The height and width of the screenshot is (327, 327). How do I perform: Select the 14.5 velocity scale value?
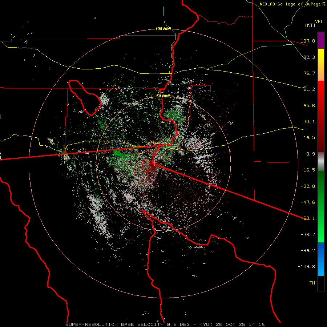pyautogui.click(x=309, y=138)
